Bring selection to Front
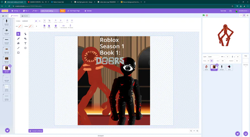The height and width of the screenshot is (137, 250). [x=67, y=21]
